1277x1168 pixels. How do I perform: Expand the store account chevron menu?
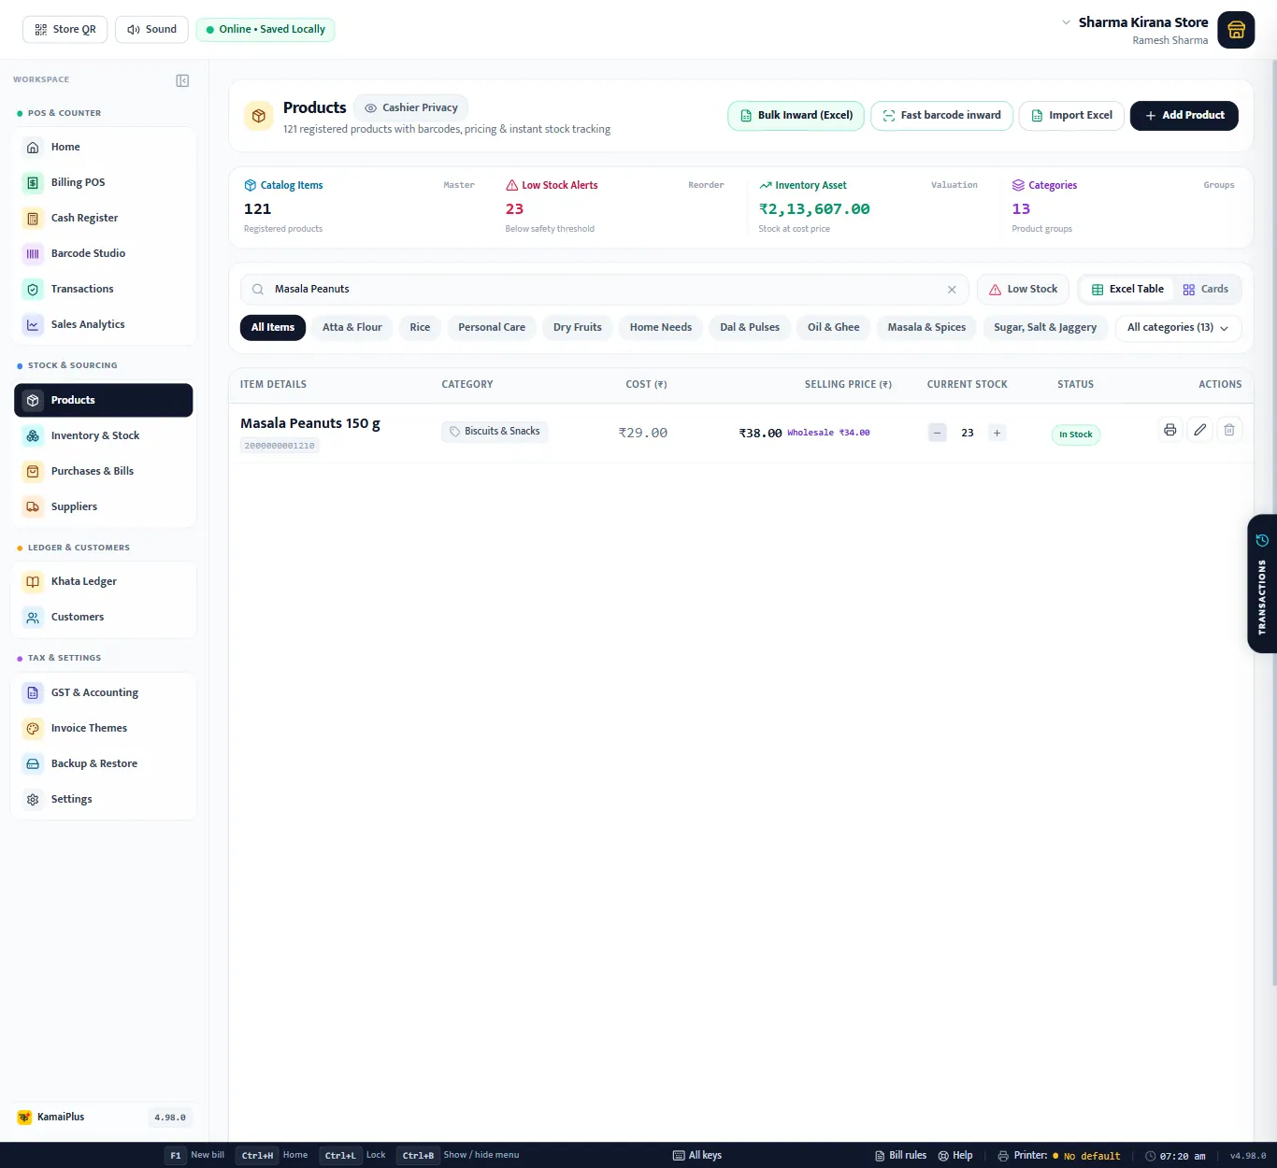point(1066,22)
